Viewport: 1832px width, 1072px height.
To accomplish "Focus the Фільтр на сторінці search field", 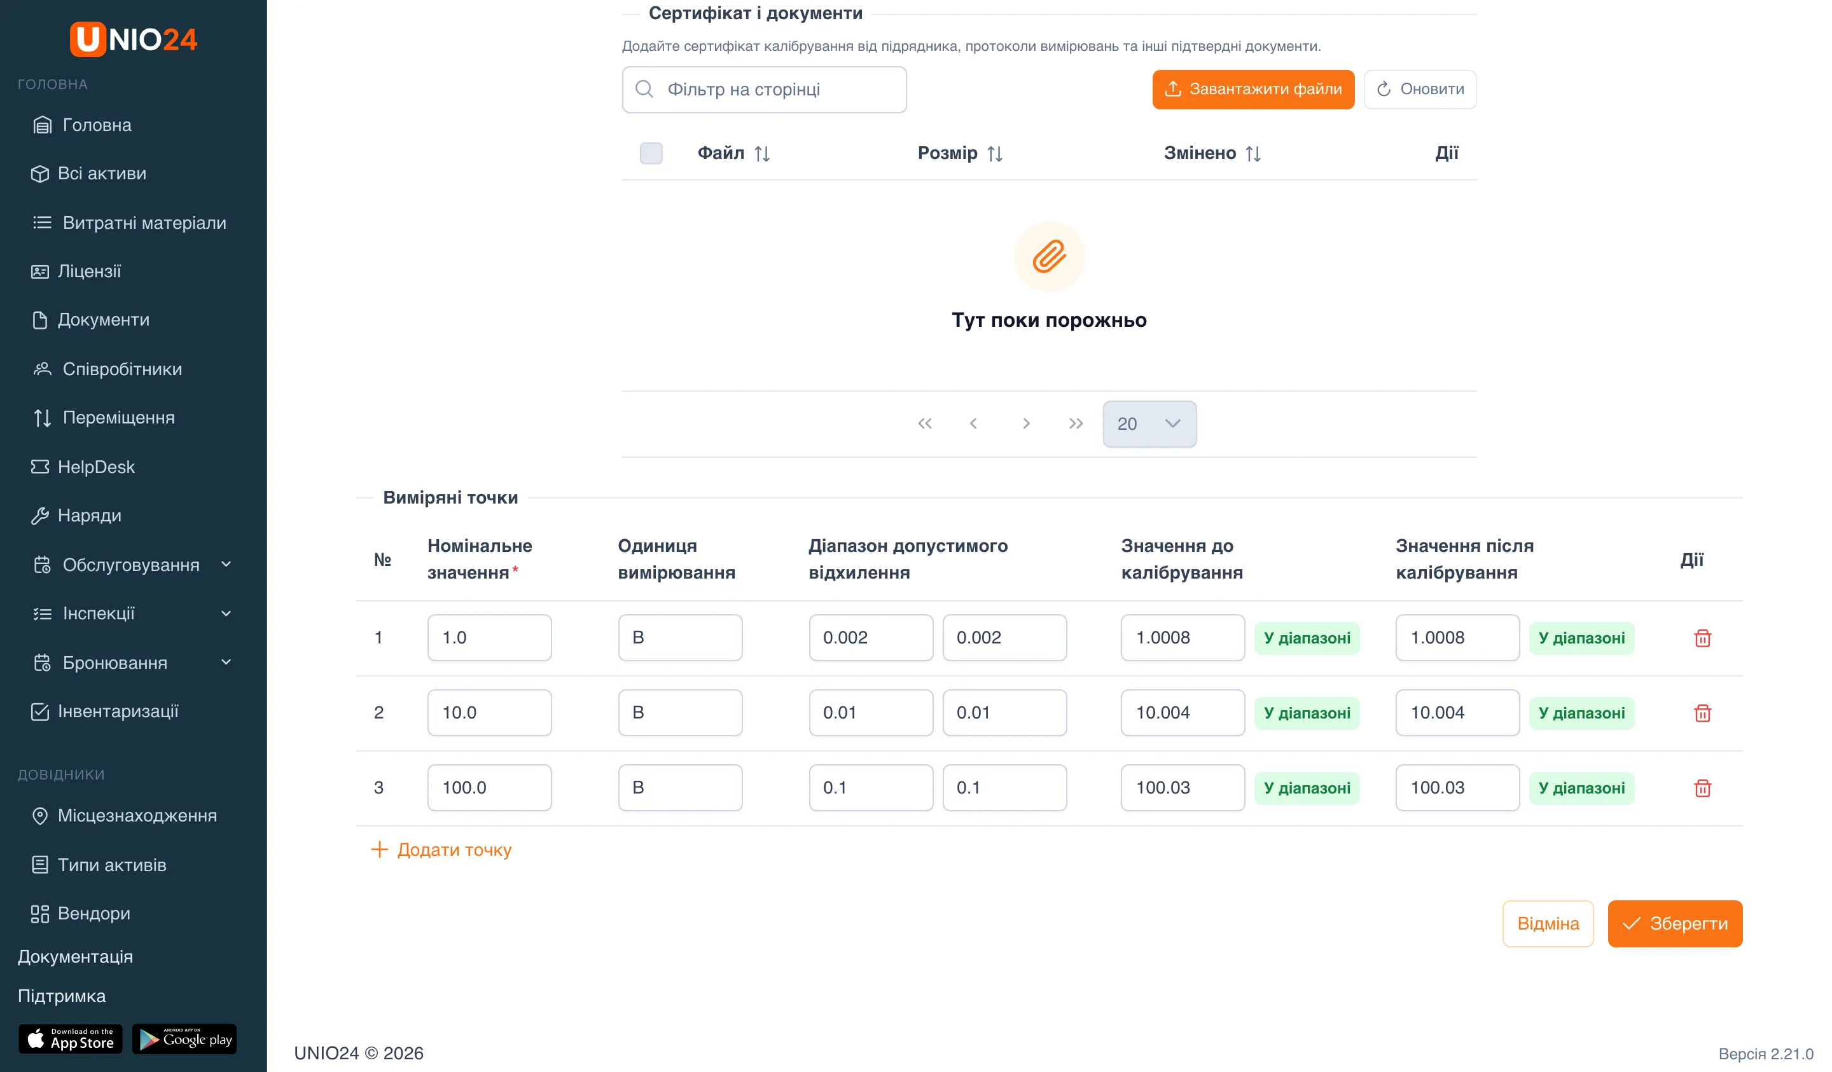I will tap(764, 90).
